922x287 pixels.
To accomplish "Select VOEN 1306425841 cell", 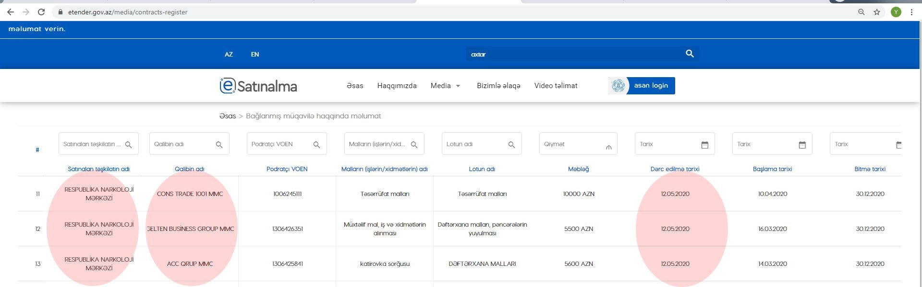I will 287,264.
